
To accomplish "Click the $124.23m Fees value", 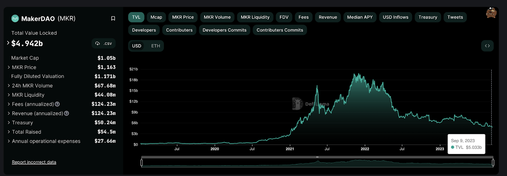I will pyautogui.click(x=104, y=104).
